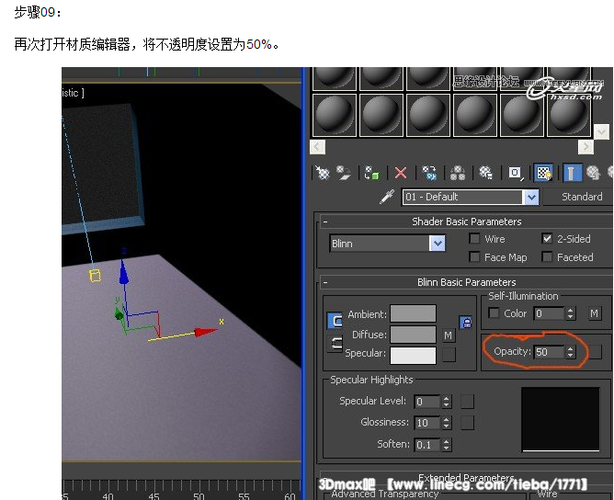
Task: Enable the Face Map checkbox
Action: [x=474, y=257]
